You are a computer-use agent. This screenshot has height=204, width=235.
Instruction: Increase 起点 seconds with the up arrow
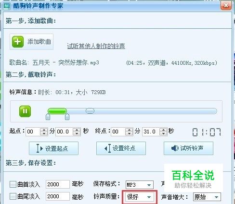point(77,130)
